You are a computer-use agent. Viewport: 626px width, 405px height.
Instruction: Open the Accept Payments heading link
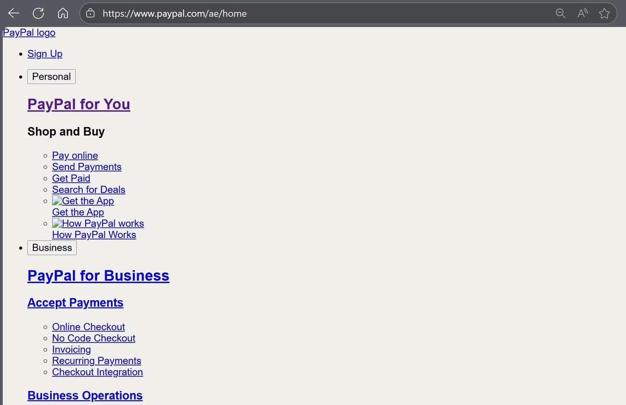[76, 302]
